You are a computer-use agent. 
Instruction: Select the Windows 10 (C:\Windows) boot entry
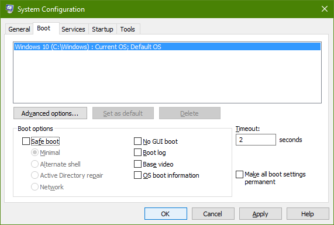click(167, 47)
